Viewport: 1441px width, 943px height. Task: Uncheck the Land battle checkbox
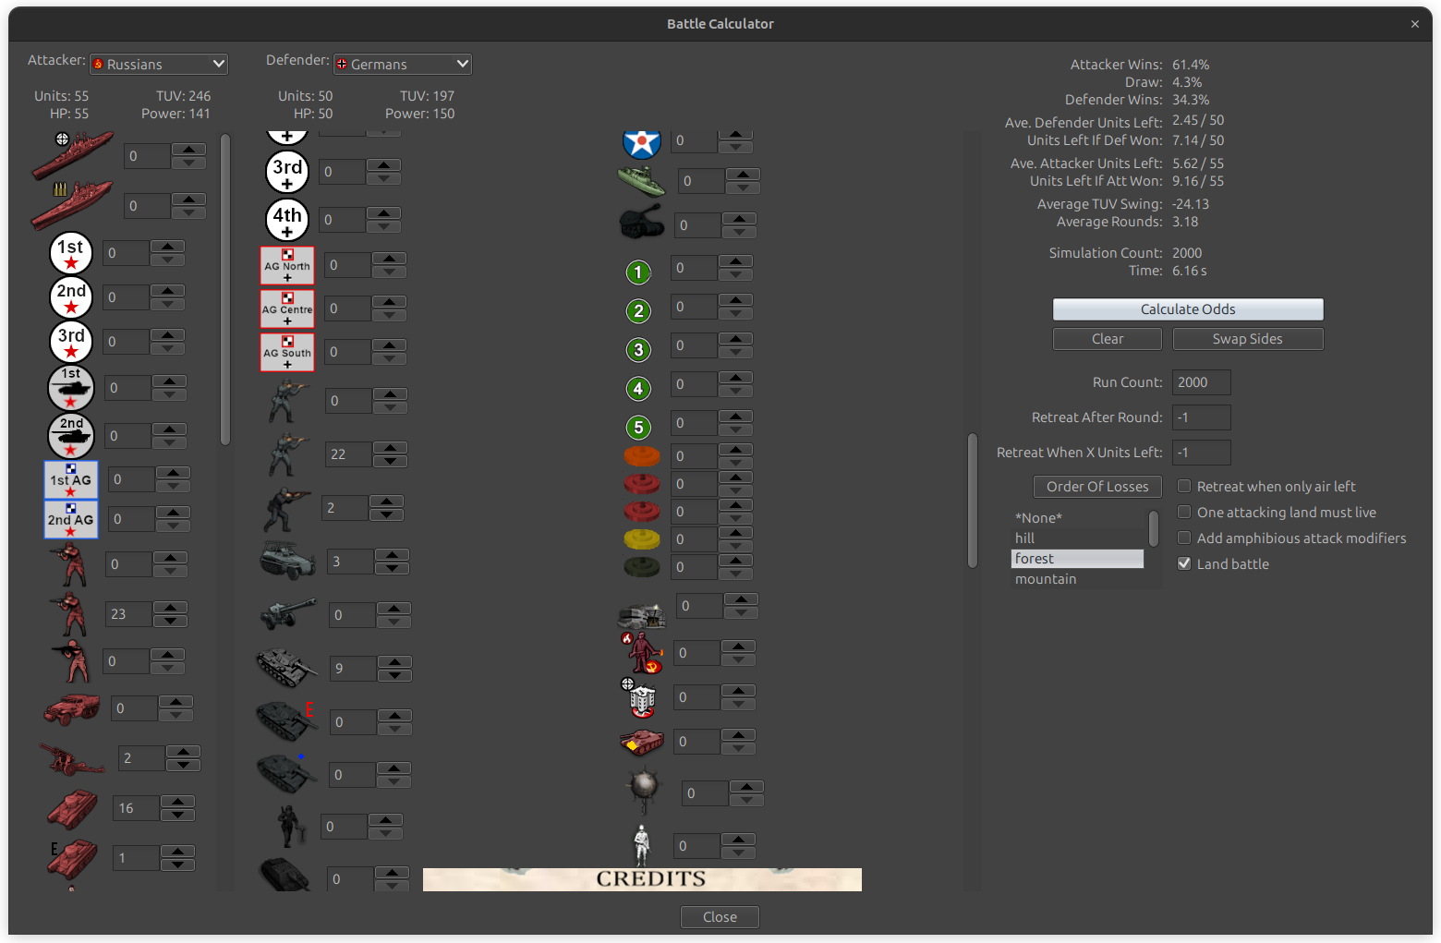tap(1184, 563)
